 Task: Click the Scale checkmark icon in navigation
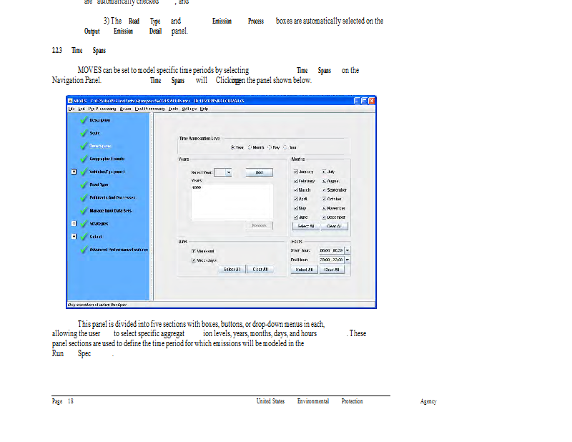click(x=85, y=133)
